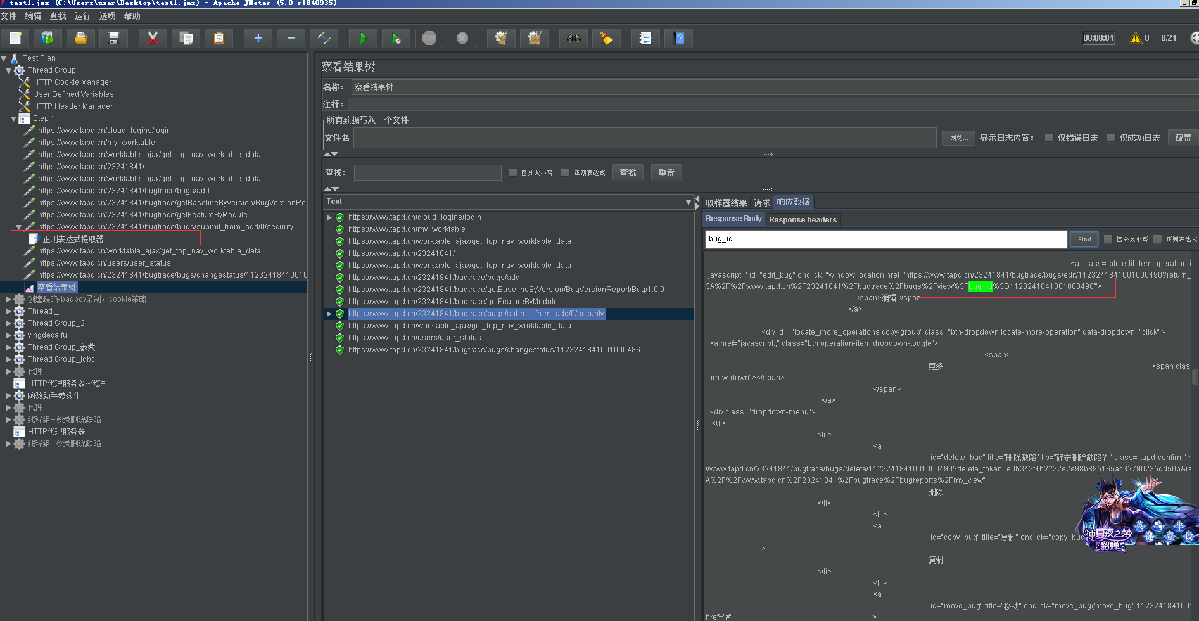Toggle response Find 区分大小写 checkbox
The image size is (1199, 621).
click(x=1108, y=239)
